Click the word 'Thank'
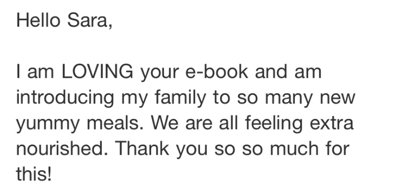 142,148
